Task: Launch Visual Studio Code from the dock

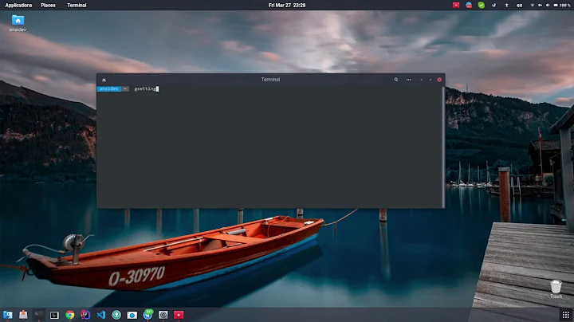Action: pyautogui.click(x=100, y=315)
